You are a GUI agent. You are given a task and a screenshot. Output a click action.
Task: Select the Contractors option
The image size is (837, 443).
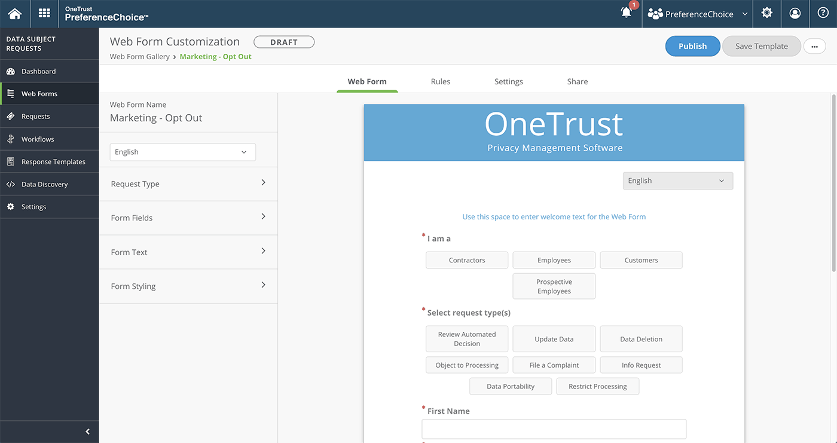tap(467, 260)
